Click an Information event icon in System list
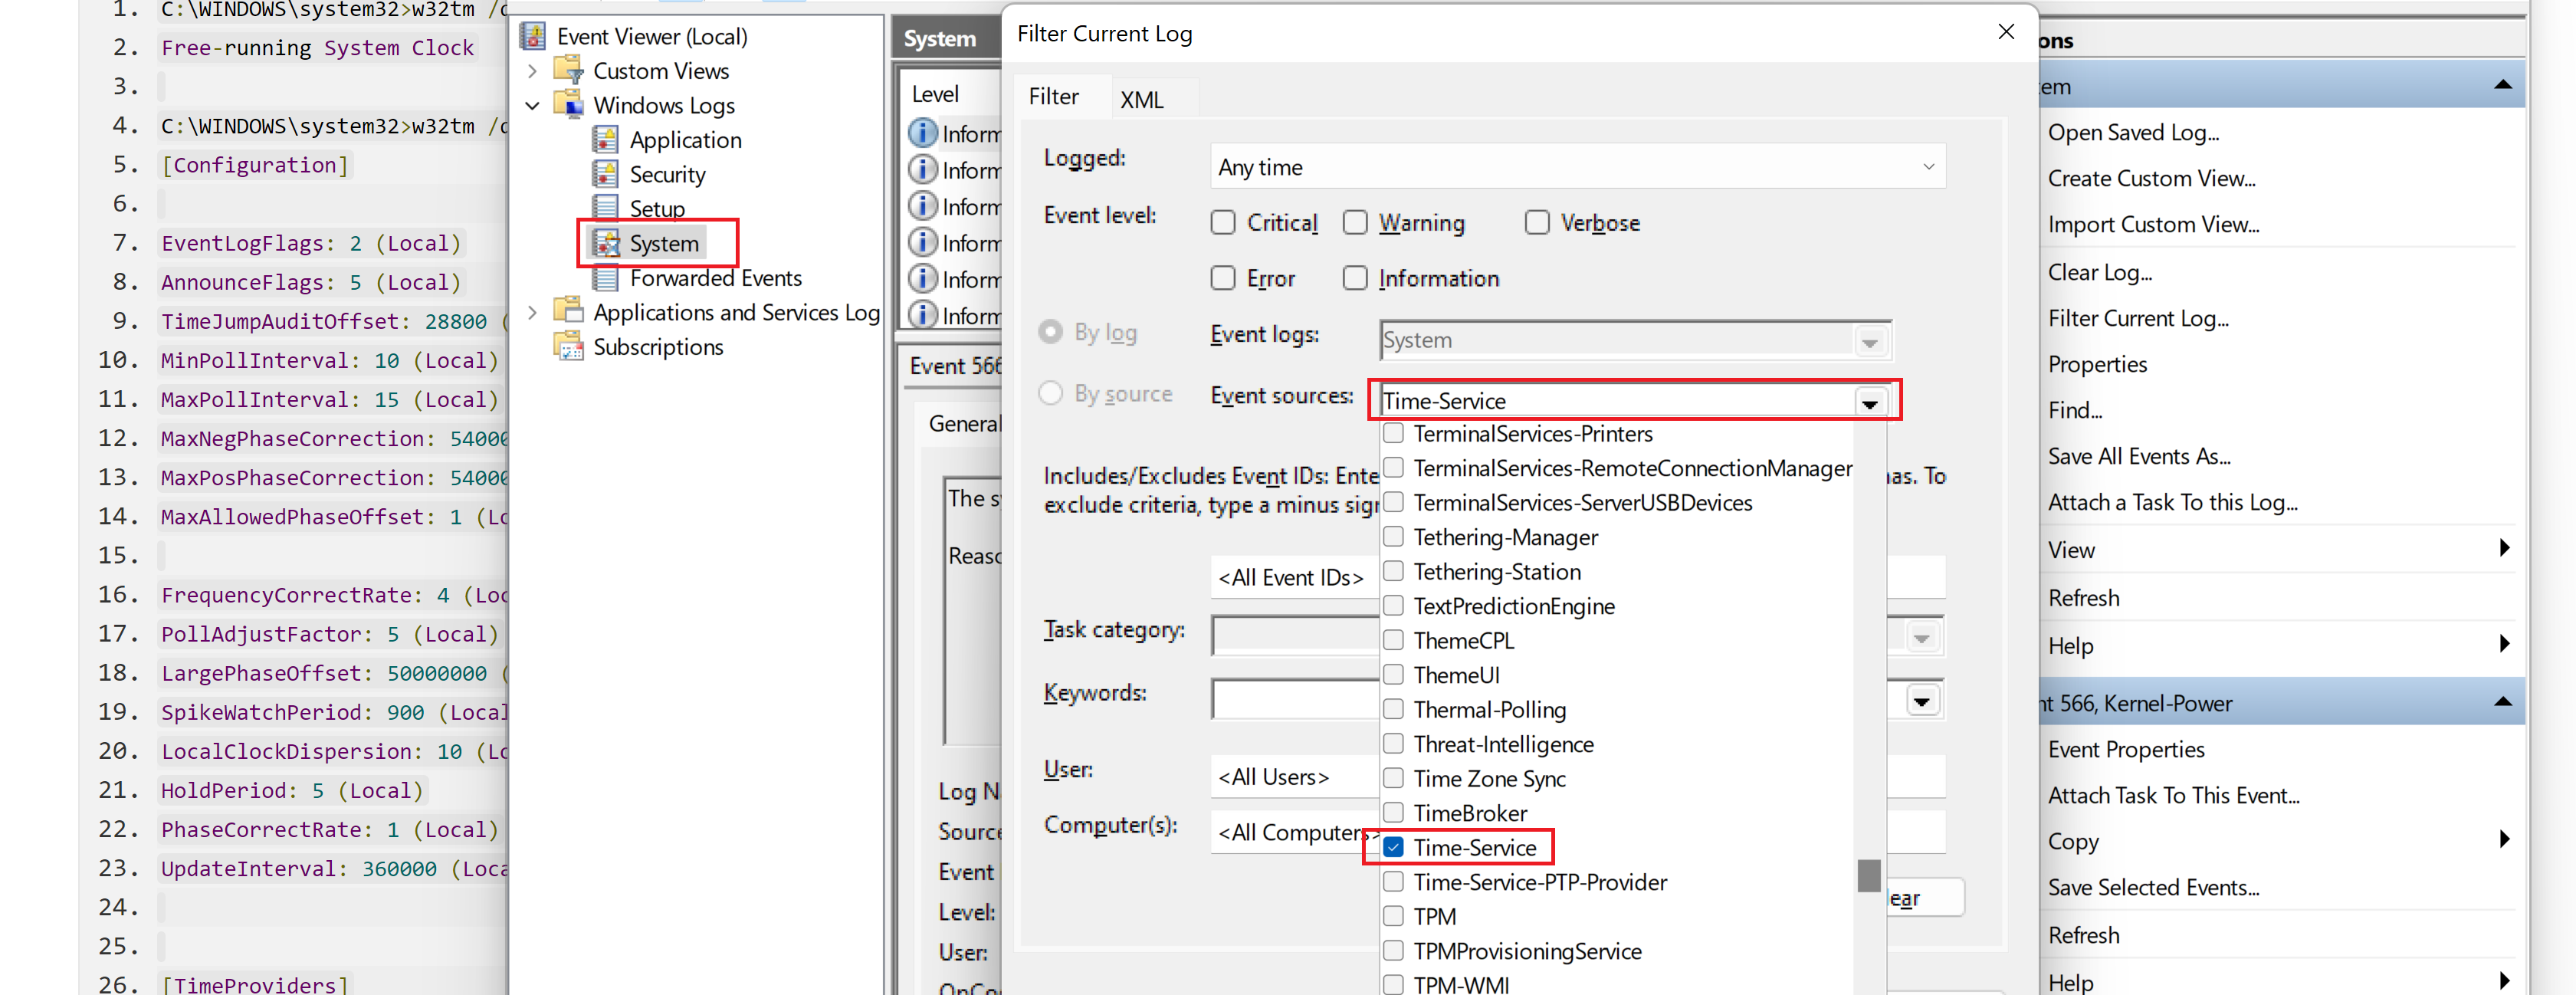This screenshot has height=995, width=2576. coord(922,133)
